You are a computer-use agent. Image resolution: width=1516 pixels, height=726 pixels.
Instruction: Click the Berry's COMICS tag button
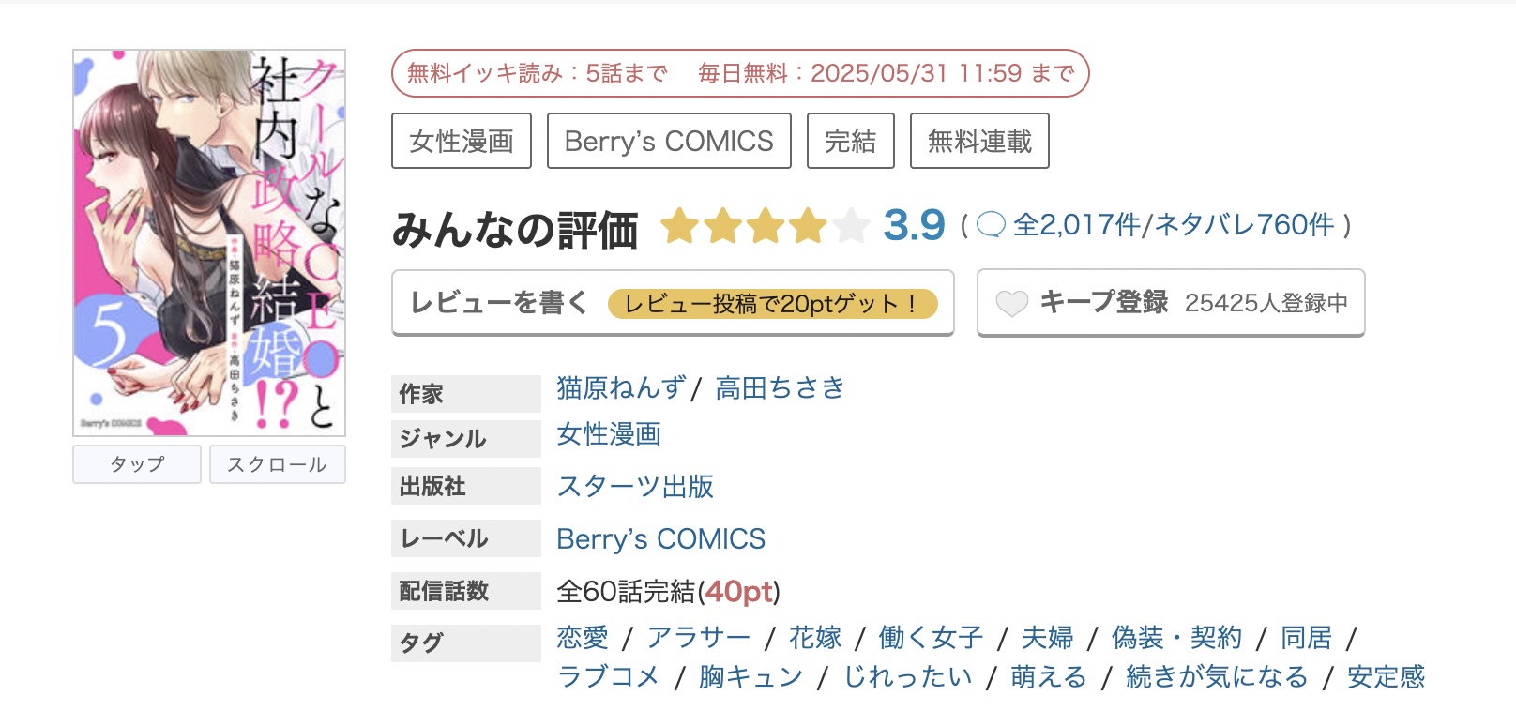(x=669, y=141)
